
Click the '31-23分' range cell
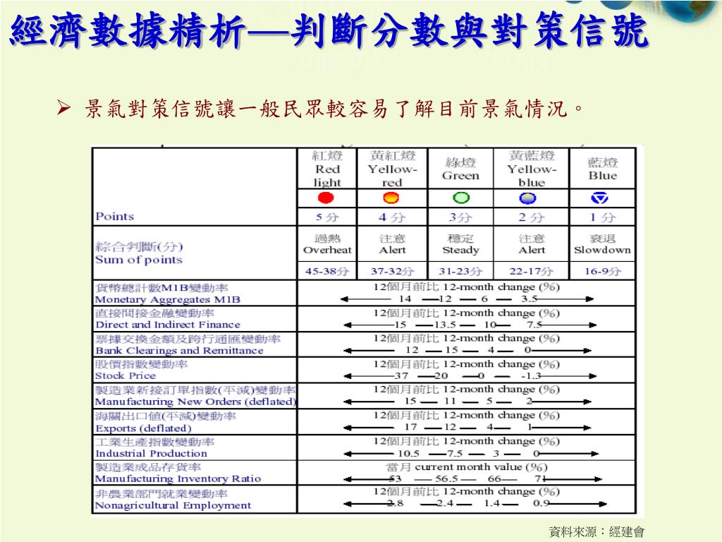[460, 272]
